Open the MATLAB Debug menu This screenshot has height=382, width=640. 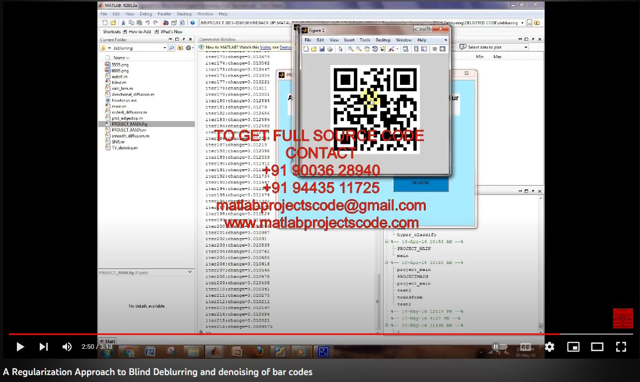(x=146, y=14)
